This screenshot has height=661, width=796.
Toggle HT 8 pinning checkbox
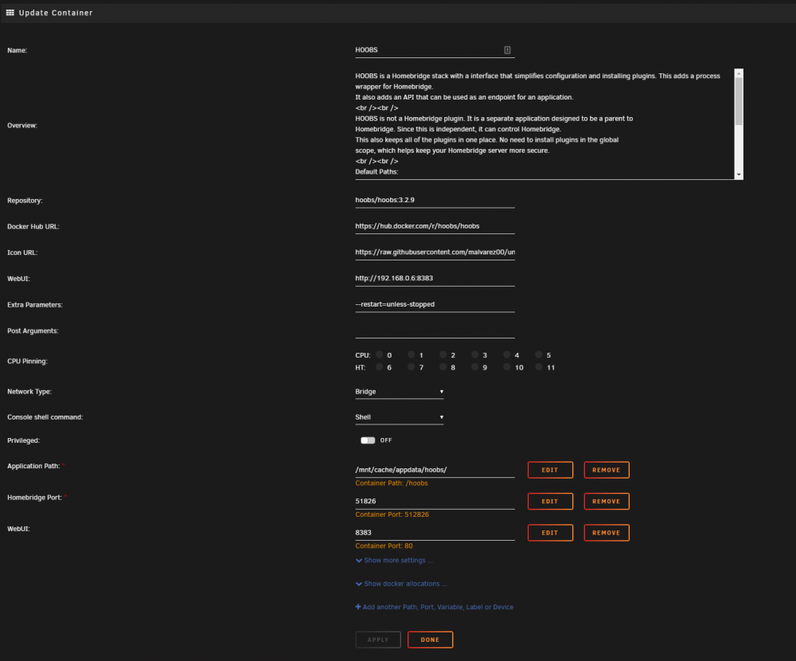443,367
